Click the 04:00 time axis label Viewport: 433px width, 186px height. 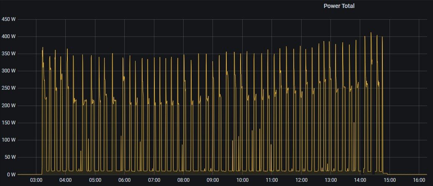tap(65, 180)
